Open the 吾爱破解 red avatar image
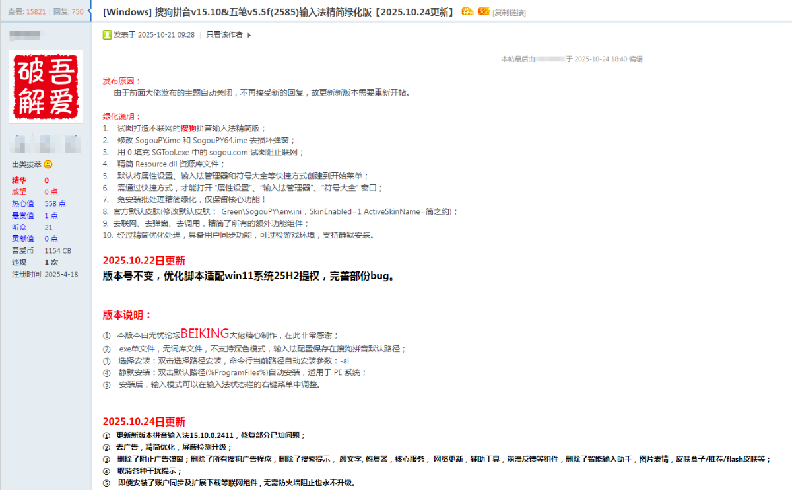The height and width of the screenshot is (490, 792). tap(46, 87)
